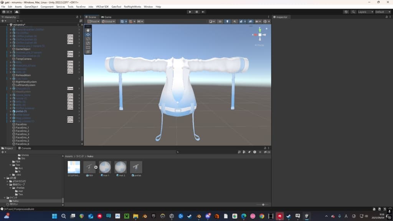This screenshot has width=393, height=221.
Task: Toggle the 2D view mode in Scene
Action: pyautogui.click(x=220, y=21)
